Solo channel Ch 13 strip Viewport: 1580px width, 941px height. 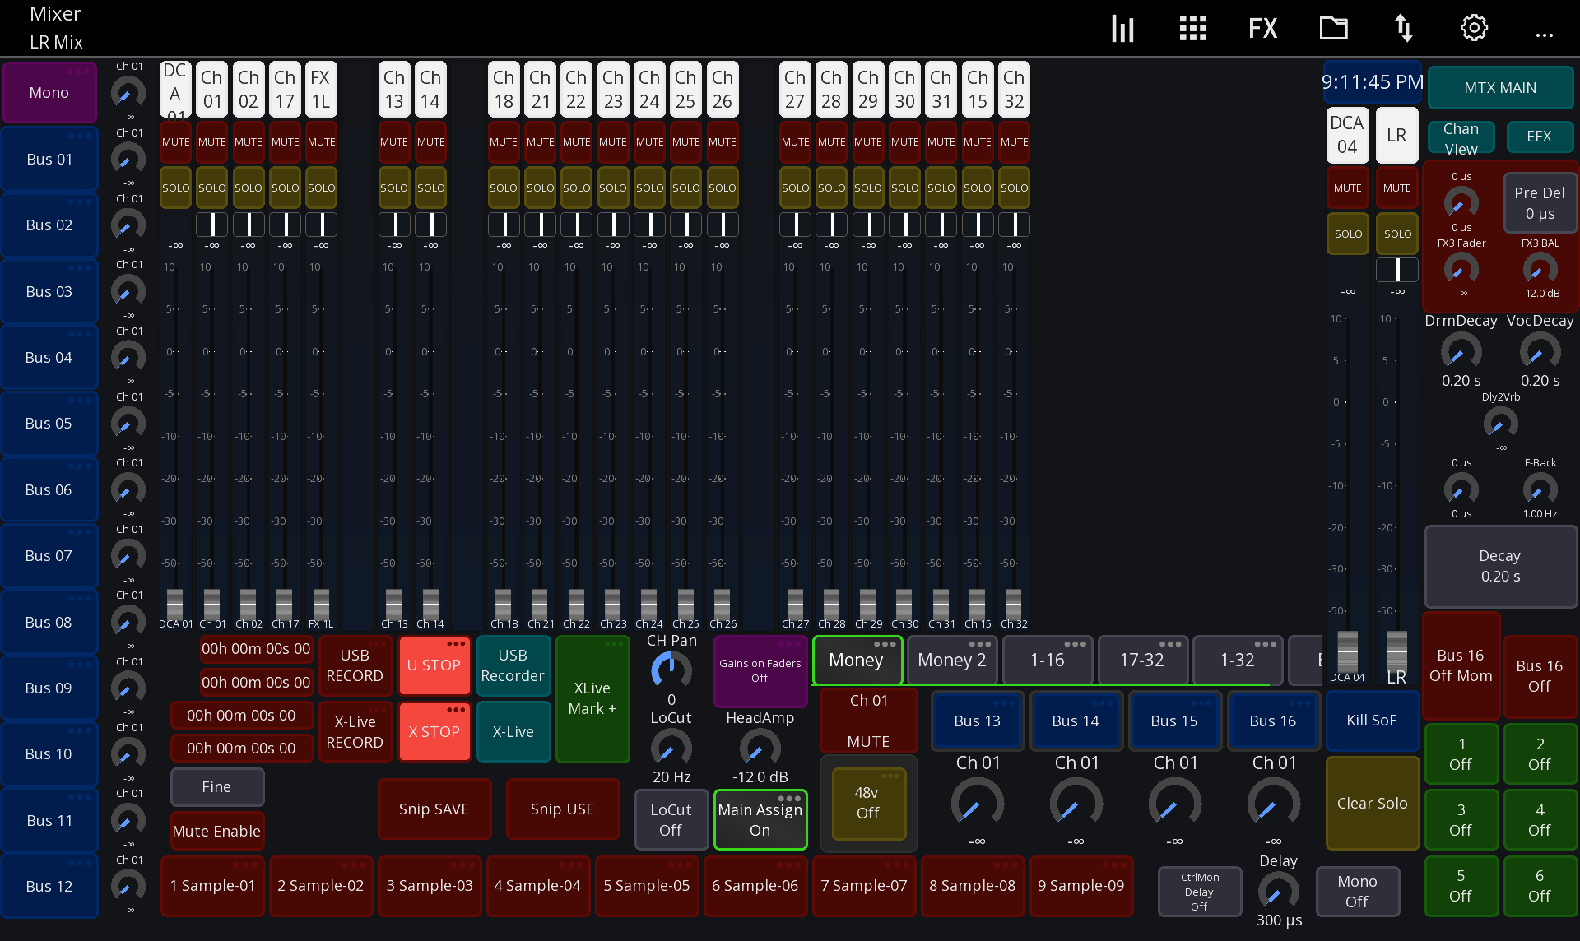393,188
